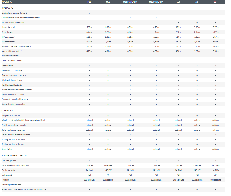
Task: Click the M61T VISIOBRA column header
Action: 130,2
